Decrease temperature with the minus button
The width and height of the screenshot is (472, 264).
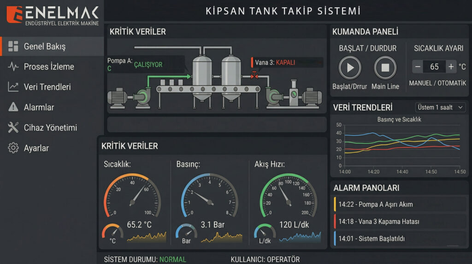point(418,67)
